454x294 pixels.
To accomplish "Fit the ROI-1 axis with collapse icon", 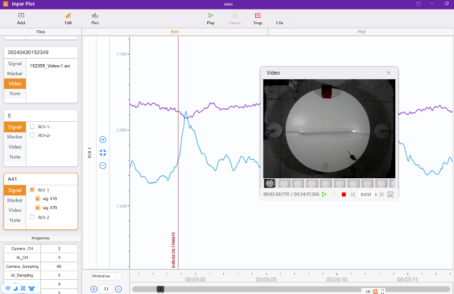I will click(103, 153).
